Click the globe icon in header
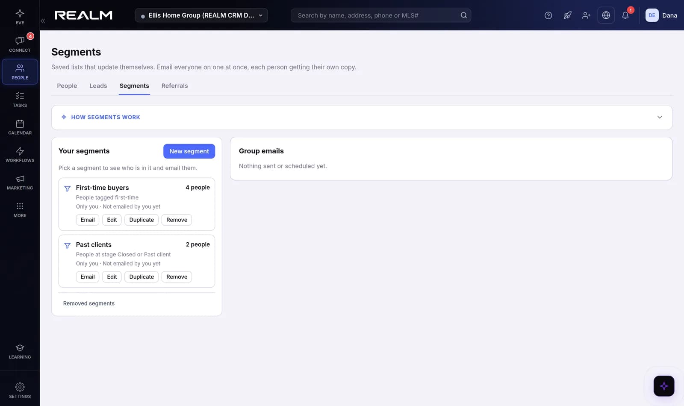 click(x=606, y=15)
